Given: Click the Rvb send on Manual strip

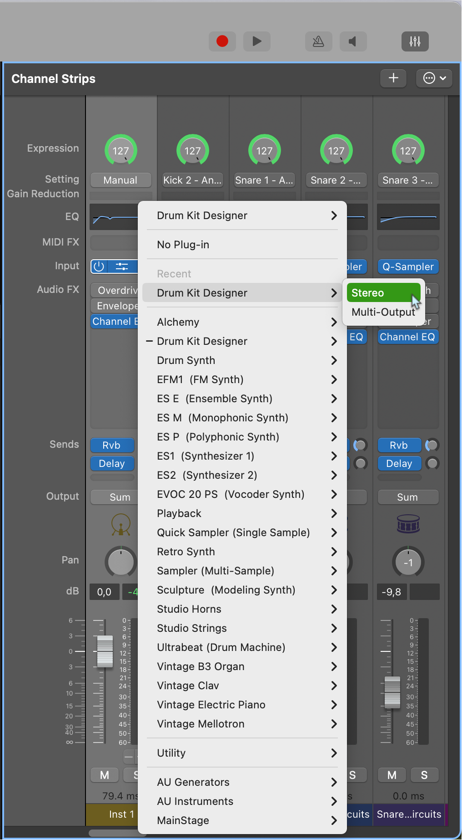Looking at the screenshot, I should [x=112, y=445].
